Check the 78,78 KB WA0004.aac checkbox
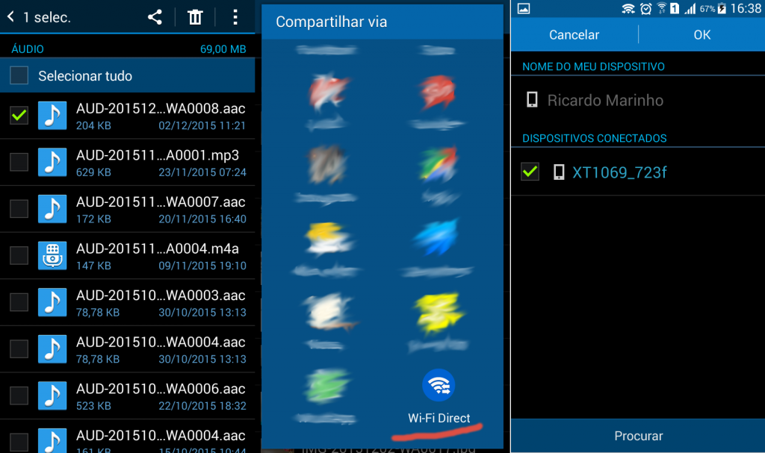Image resolution: width=765 pixels, height=453 pixels. [19, 349]
